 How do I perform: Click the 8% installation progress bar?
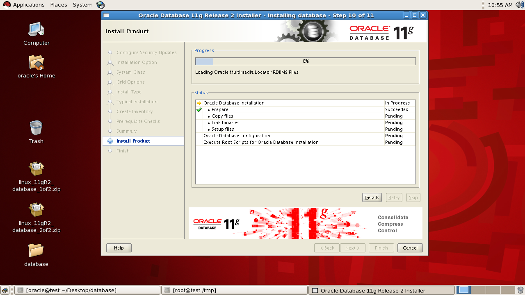pyautogui.click(x=306, y=61)
